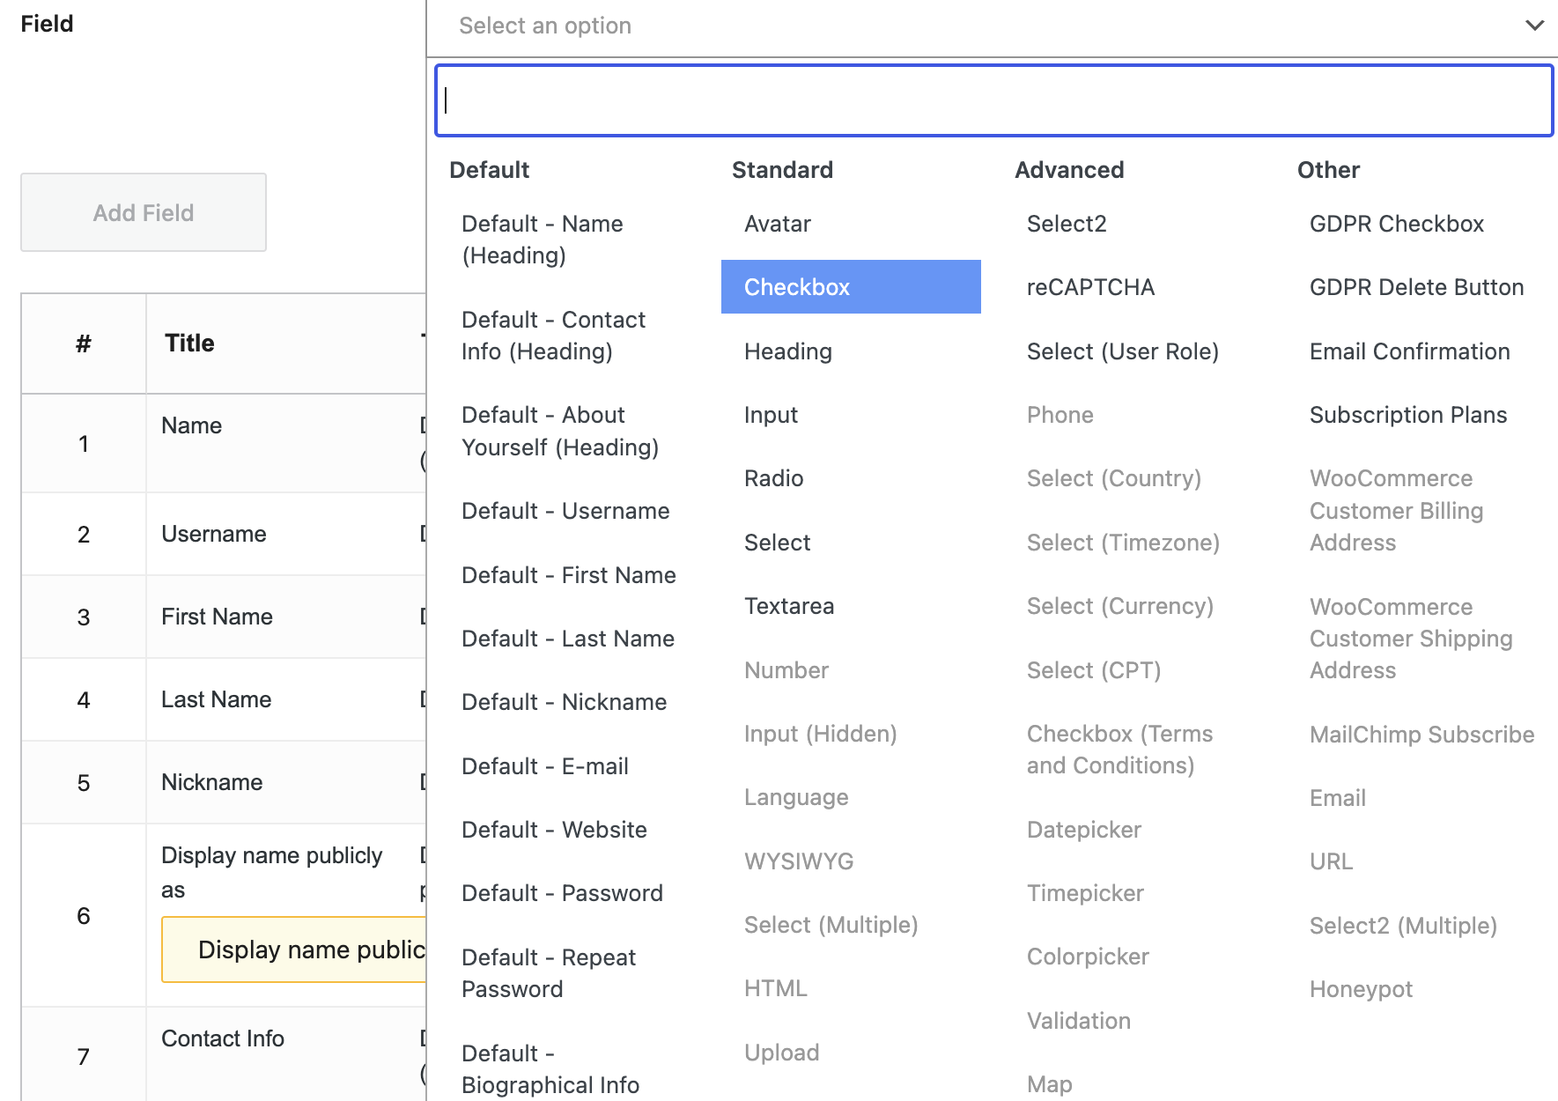The width and height of the screenshot is (1558, 1101).
Task: Click the 'First Name' row title in table
Action: click(217, 617)
